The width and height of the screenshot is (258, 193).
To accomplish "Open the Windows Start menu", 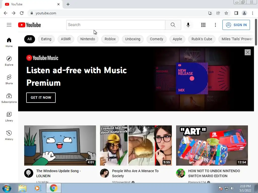I will point(7,188).
